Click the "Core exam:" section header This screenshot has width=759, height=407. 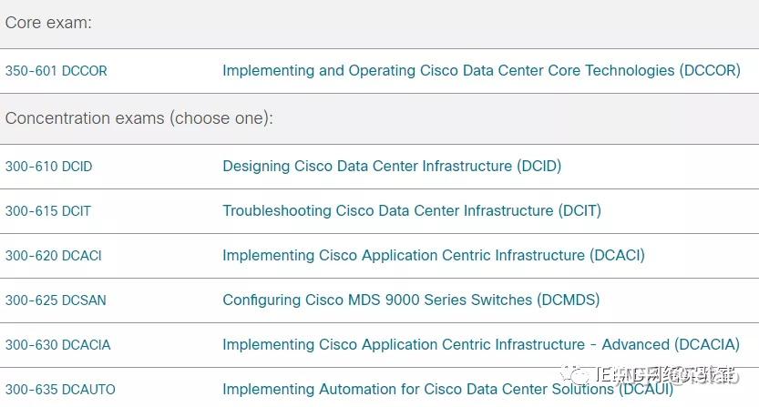[48, 23]
